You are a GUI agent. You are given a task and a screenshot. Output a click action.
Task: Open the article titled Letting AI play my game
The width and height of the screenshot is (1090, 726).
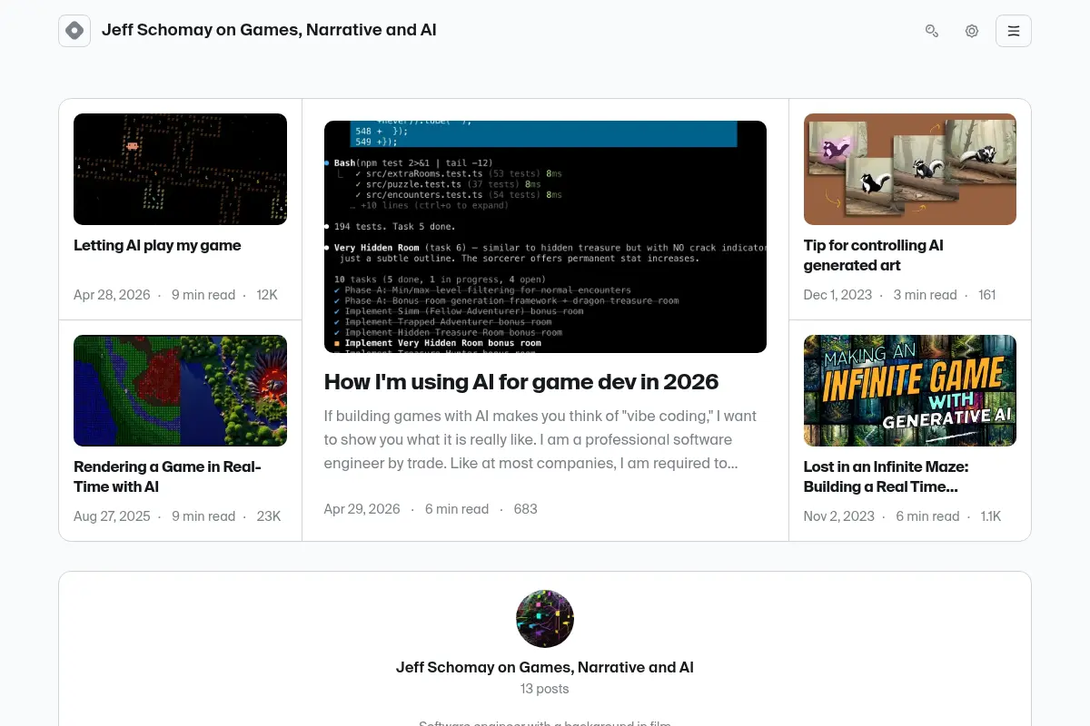[x=157, y=245]
